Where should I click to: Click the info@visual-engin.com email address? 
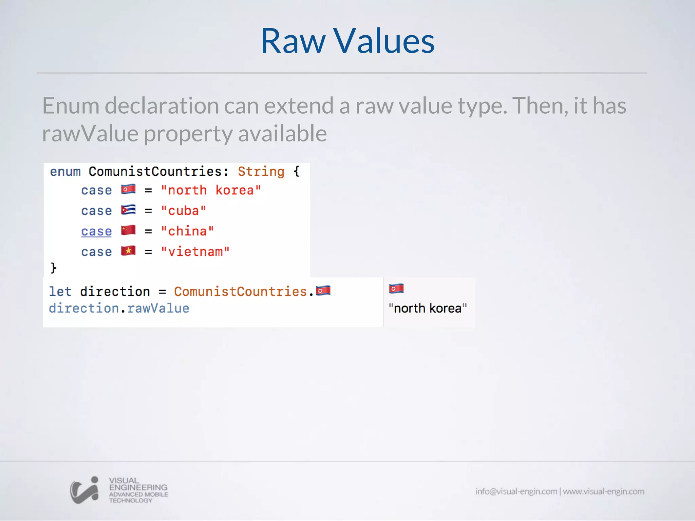[516, 491]
